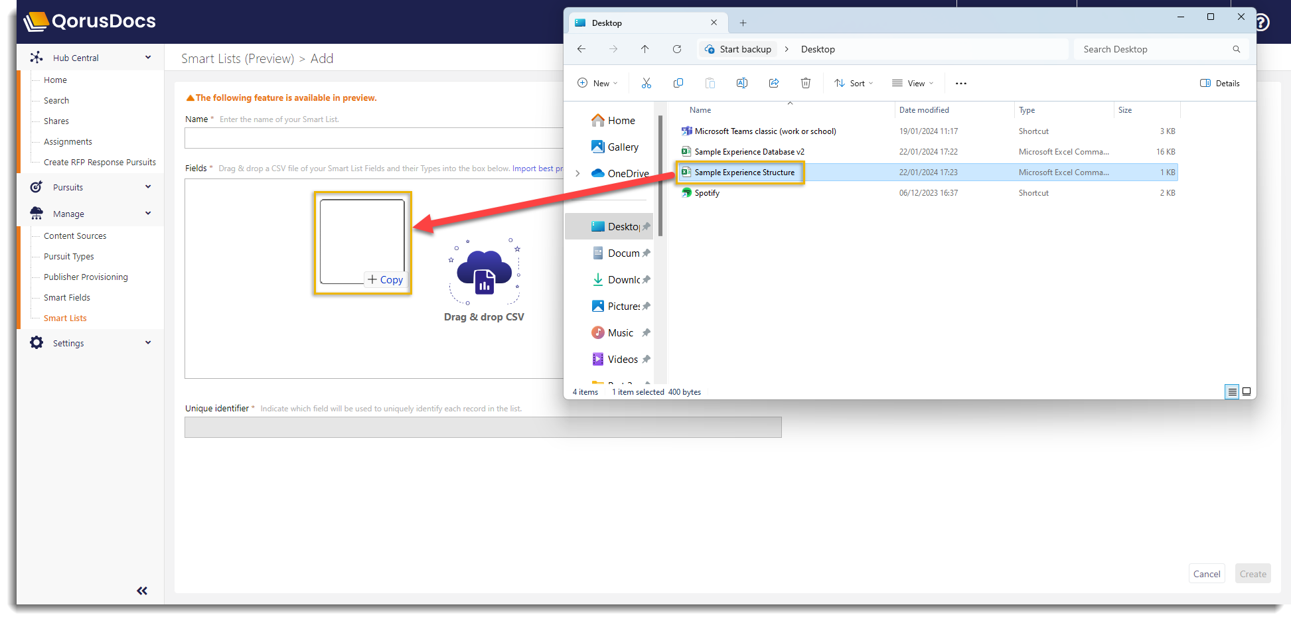Switch to large thumbnails view in status bar
Image resolution: width=1291 pixels, height=621 pixels.
click(1247, 391)
